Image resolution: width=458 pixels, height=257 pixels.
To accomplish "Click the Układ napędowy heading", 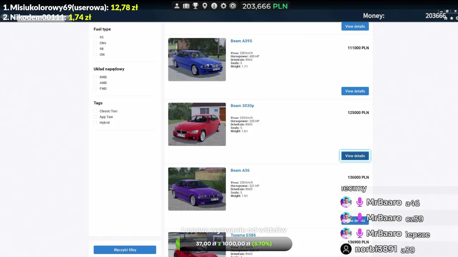I will pos(109,69).
